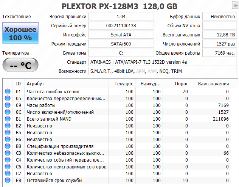The width and height of the screenshot is (239, 187).
Task: Click the status orb for attribute E8
Action: (7, 180)
